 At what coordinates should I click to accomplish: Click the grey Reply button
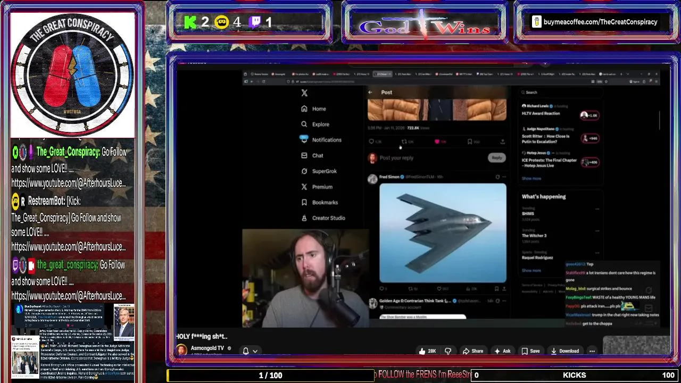[x=496, y=157]
